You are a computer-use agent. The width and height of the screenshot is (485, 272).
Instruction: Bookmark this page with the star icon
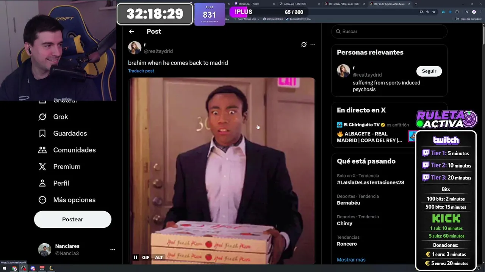tap(434, 12)
